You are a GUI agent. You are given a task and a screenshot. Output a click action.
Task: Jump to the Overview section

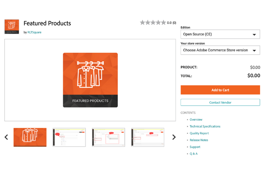coord(196,120)
